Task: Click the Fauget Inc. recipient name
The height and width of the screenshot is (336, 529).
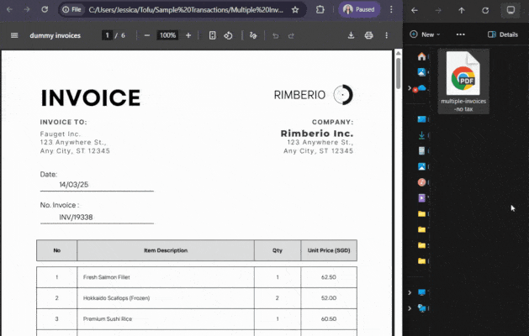Action: [60, 134]
